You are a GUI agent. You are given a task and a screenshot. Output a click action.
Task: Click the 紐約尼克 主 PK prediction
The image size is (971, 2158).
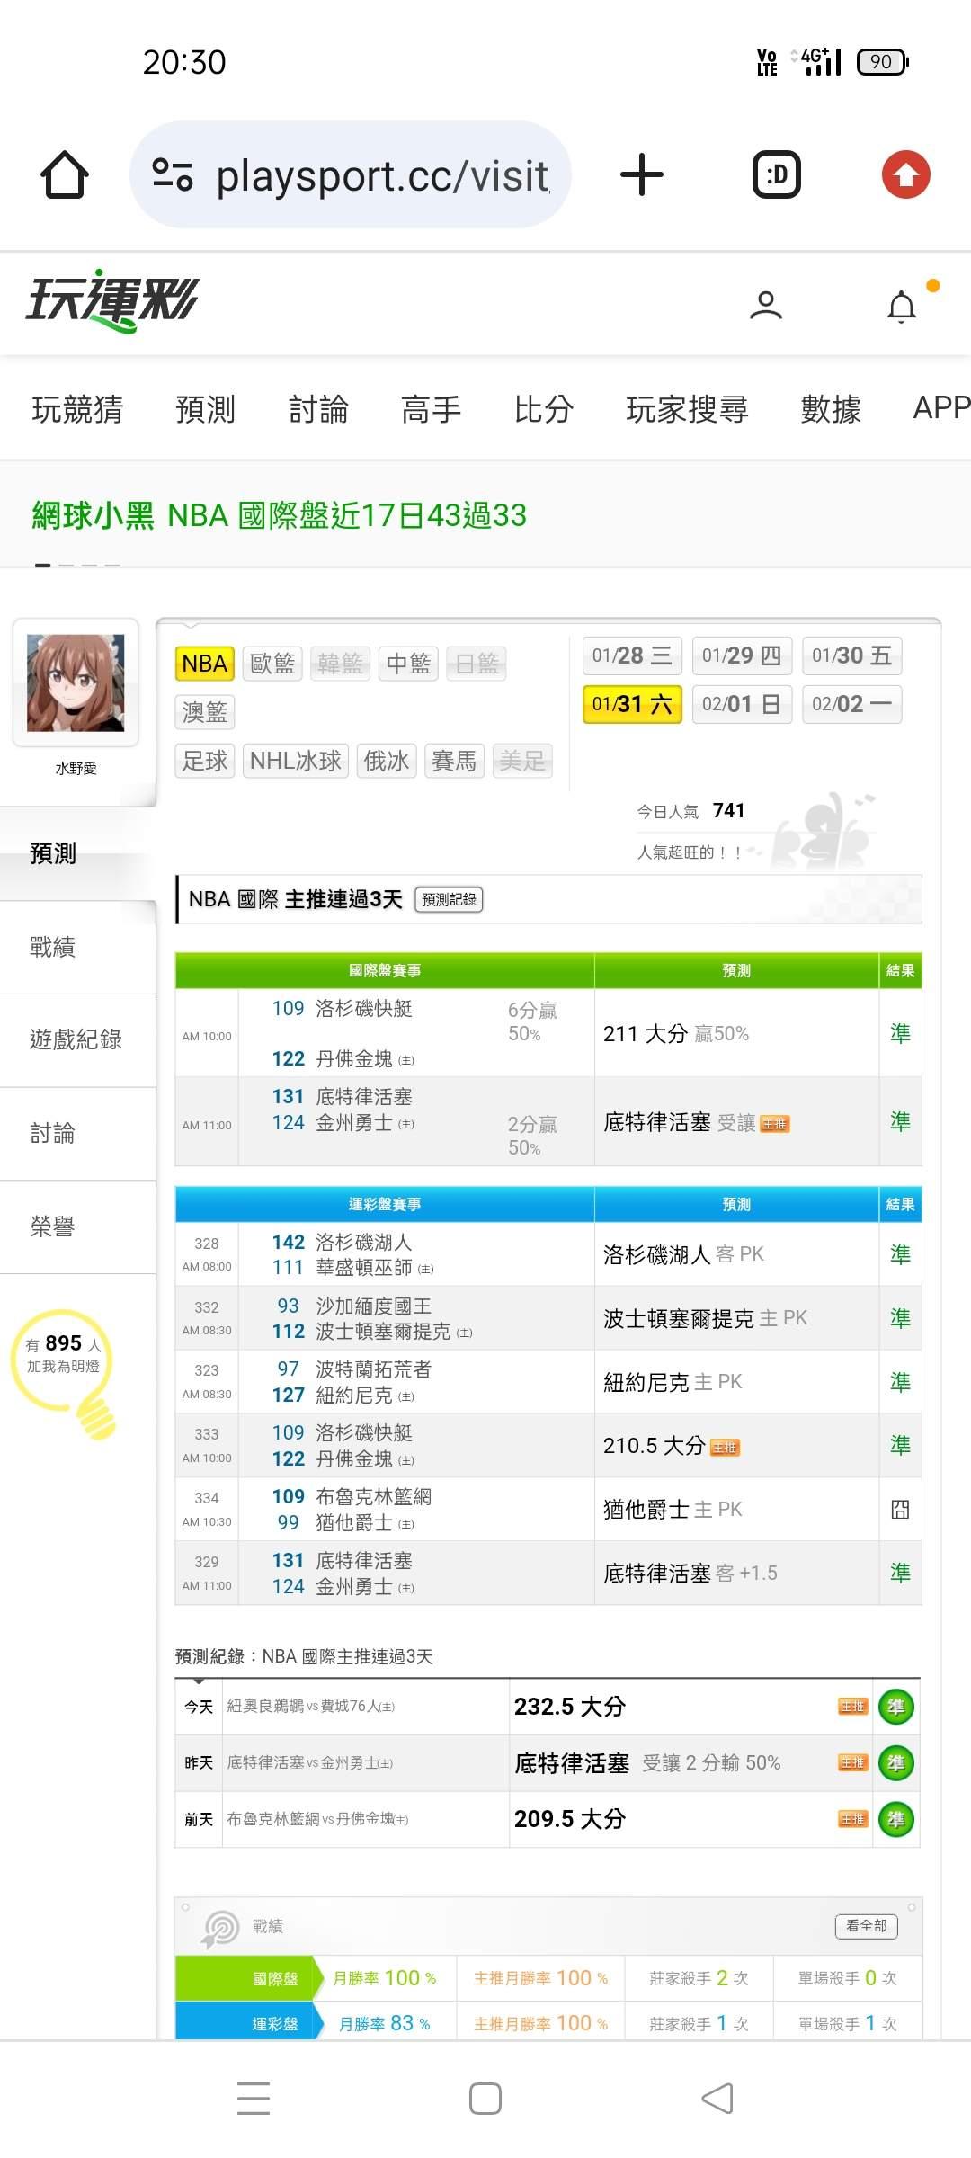click(x=673, y=1382)
